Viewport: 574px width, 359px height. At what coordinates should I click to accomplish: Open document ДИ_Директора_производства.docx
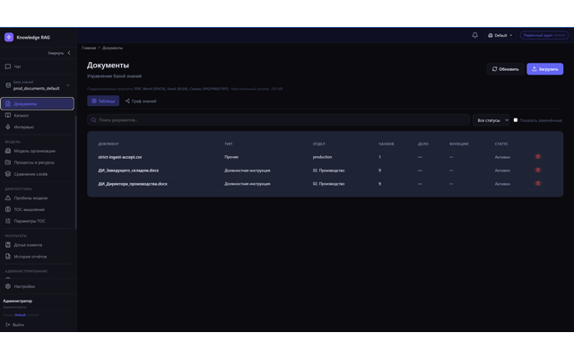click(133, 184)
